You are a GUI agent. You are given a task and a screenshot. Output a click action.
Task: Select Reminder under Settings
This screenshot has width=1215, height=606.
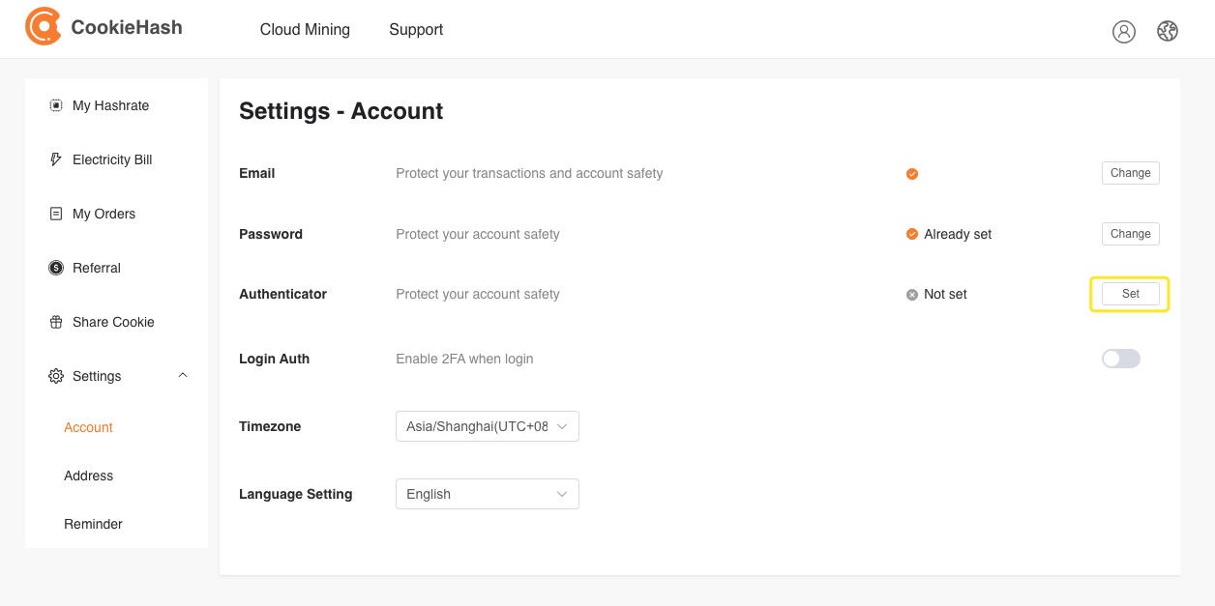pyautogui.click(x=93, y=524)
